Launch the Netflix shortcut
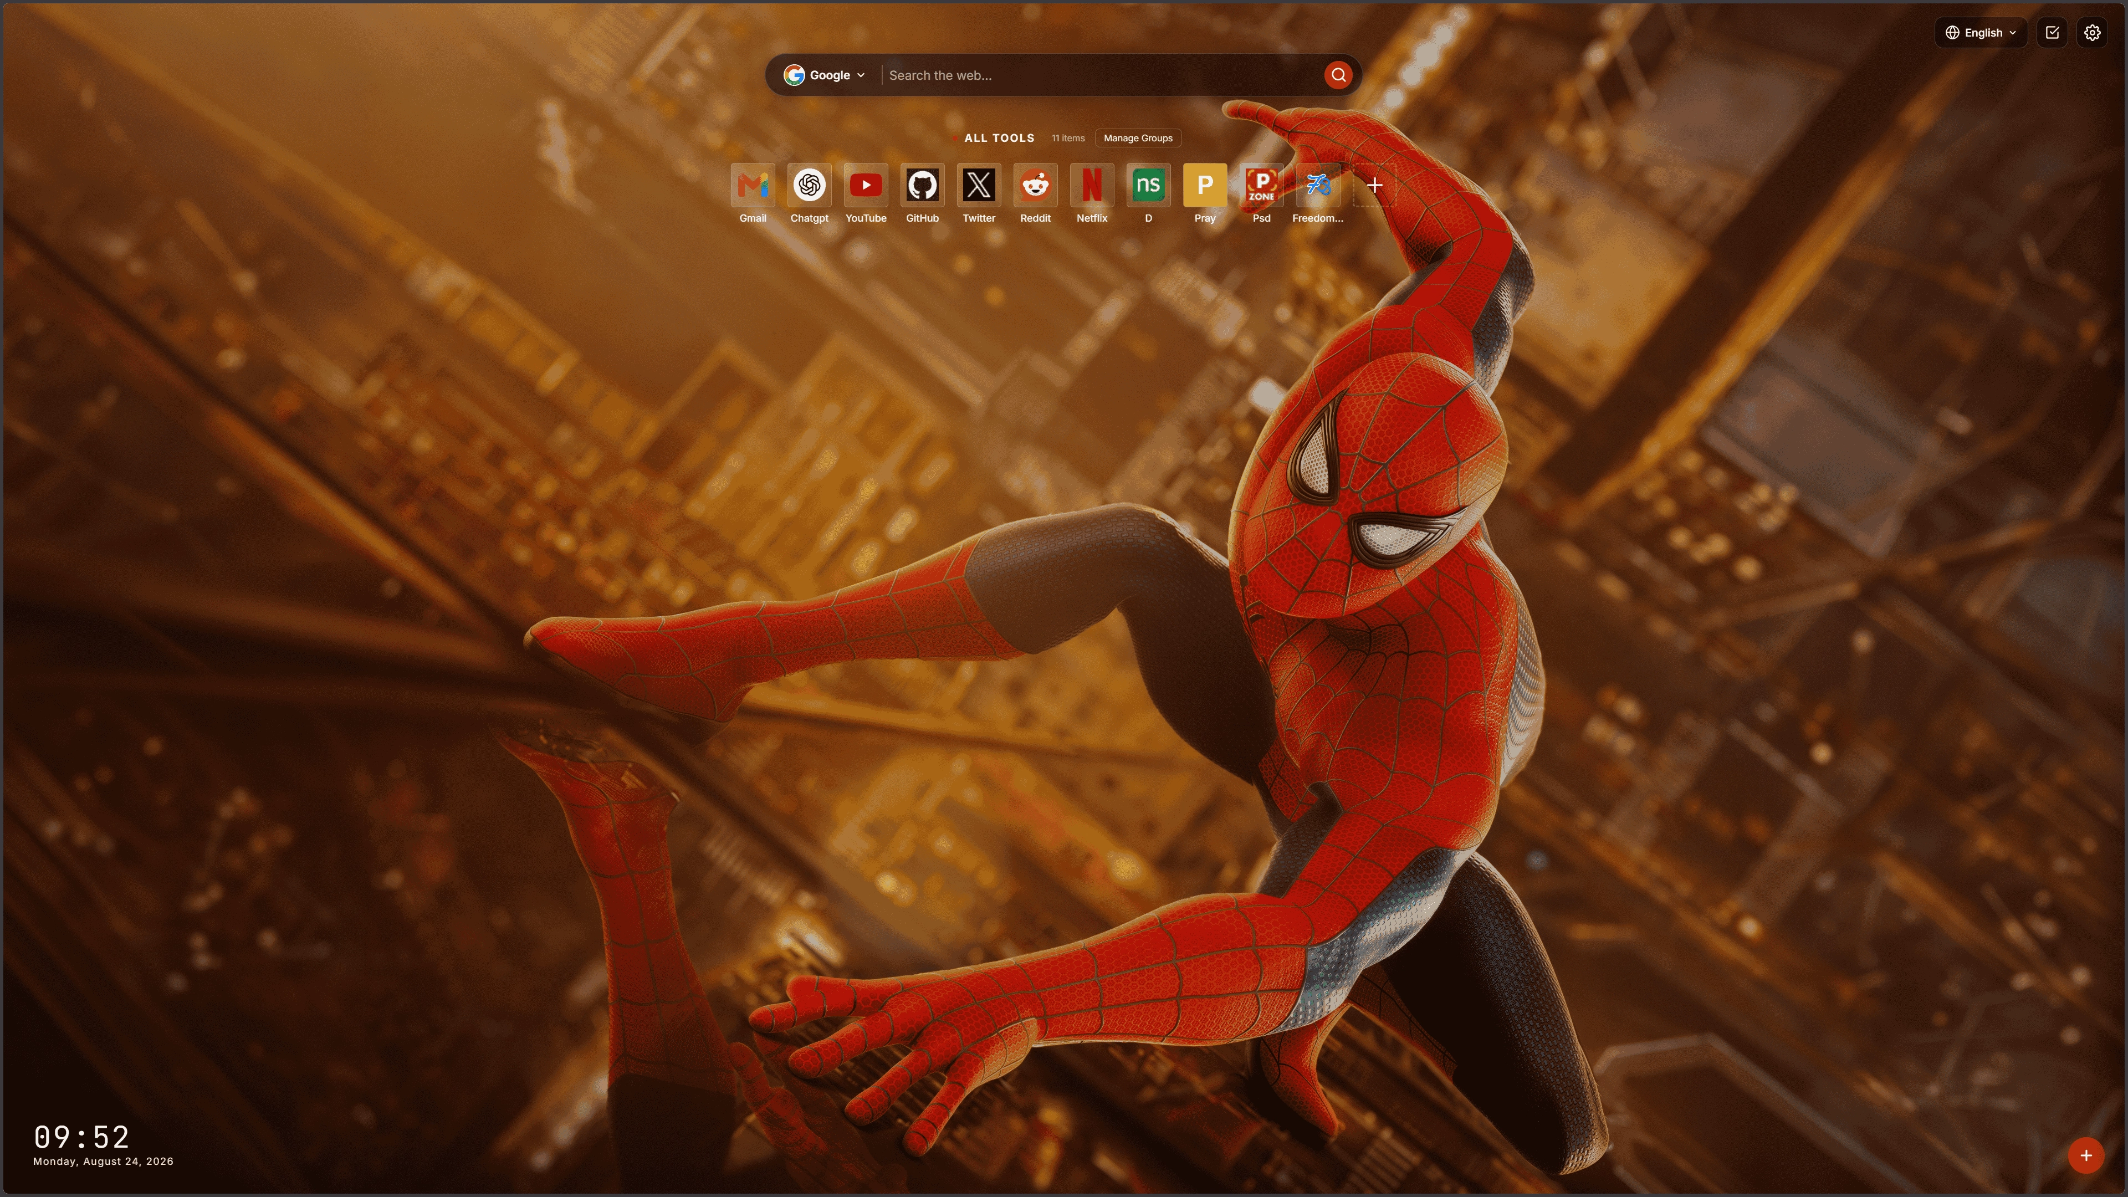The height and width of the screenshot is (1197, 2128). click(1091, 186)
